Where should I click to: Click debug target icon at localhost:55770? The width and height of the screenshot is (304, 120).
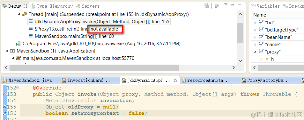click(x=19, y=58)
